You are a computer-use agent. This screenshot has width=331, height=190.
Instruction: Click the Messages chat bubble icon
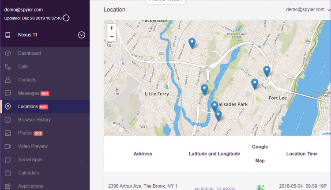pos(8,93)
